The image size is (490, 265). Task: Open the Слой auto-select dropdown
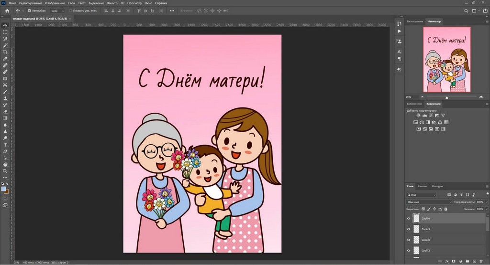57,11
